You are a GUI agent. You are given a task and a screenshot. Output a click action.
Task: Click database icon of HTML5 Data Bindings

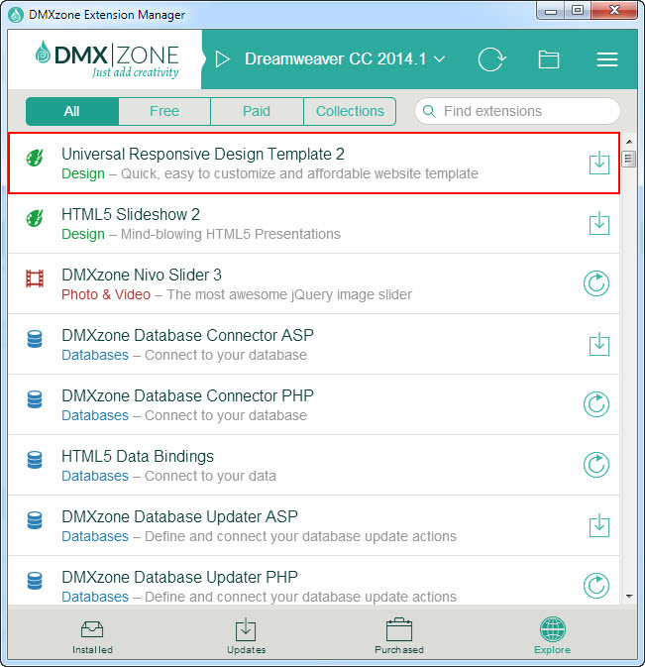pos(35,460)
